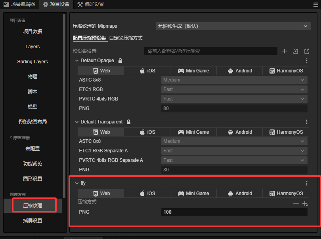Open Sorting Layers settings page
Image resolution: width=321 pixels, height=239 pixels.
(32, 62)
